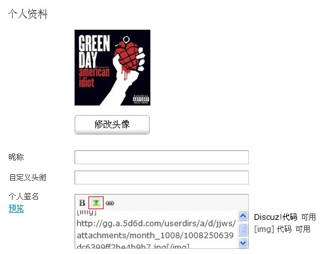Click the Green Day avatar image
Image resolution: width=321 pixels, height=254 pixels.
click(112, 68)
